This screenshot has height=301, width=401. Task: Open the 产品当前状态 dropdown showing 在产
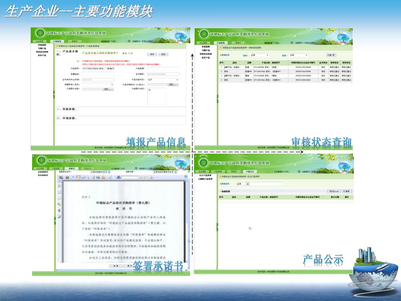coord(163,80)
